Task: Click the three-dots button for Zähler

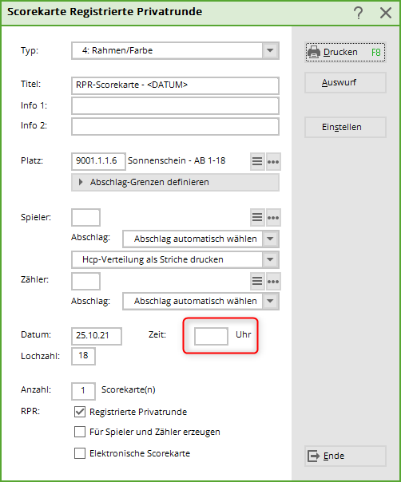Action: [273, 281]
